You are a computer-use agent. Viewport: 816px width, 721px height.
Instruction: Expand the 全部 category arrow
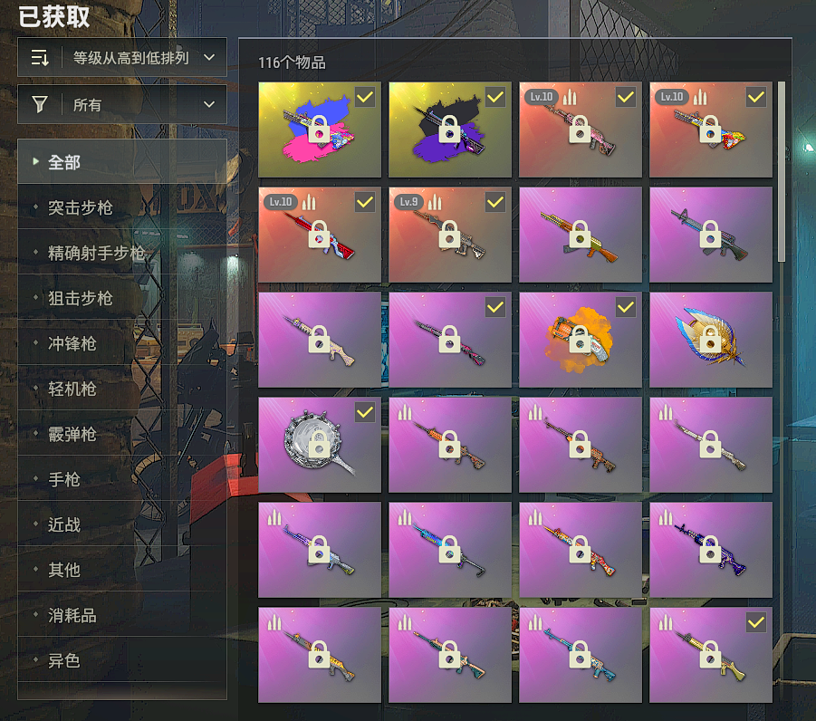coord(35,161)
